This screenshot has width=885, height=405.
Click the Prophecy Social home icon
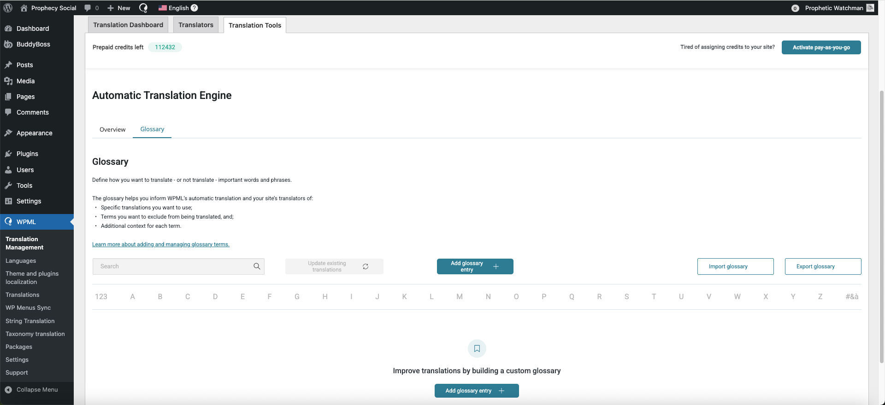[24, 8]
